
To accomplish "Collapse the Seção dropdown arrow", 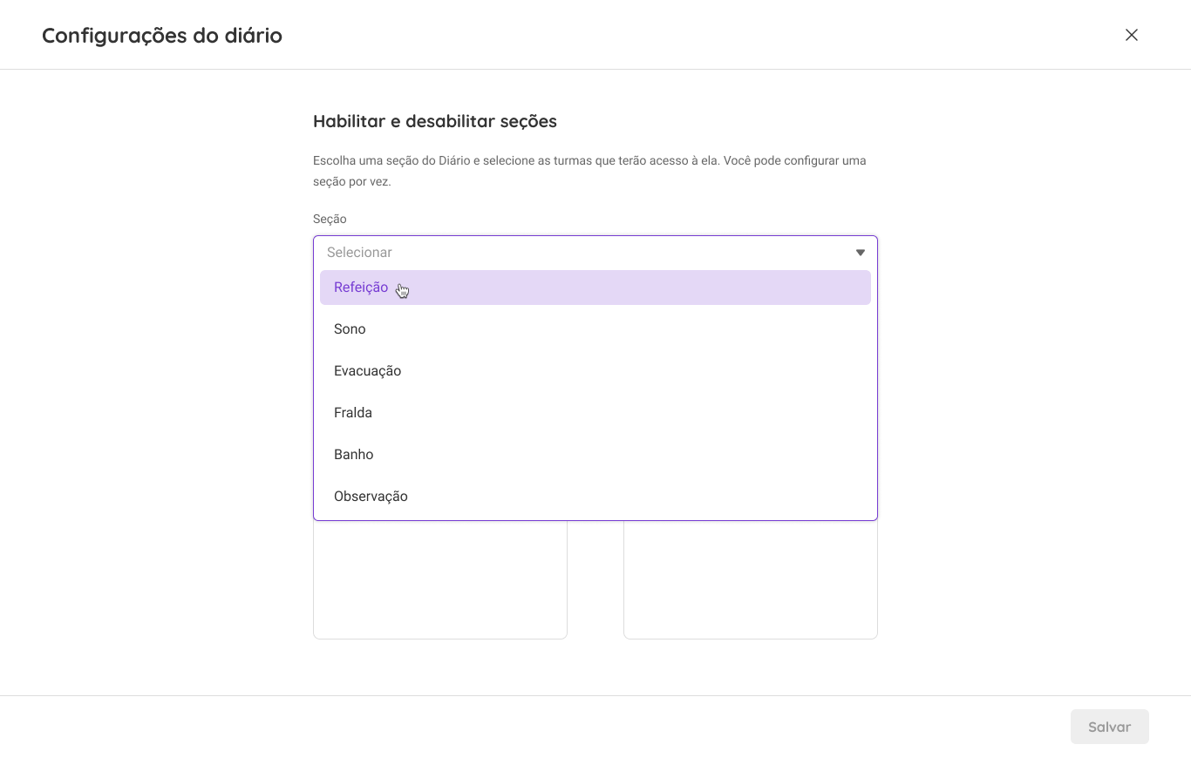I will [x=860, y=253].
